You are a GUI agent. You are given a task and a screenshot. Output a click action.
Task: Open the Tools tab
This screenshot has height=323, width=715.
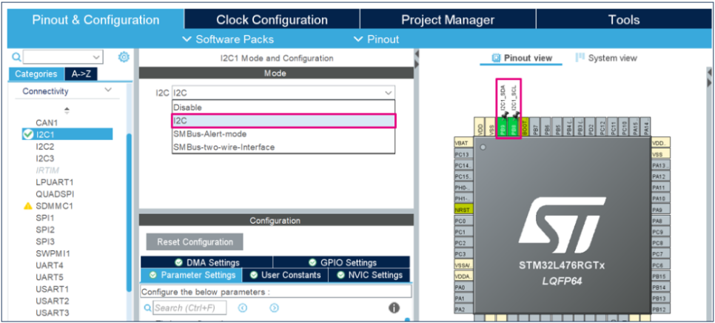[624, 20]
